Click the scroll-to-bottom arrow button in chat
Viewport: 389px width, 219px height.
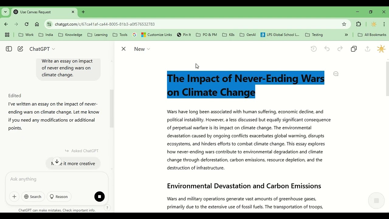pos(57,162)
